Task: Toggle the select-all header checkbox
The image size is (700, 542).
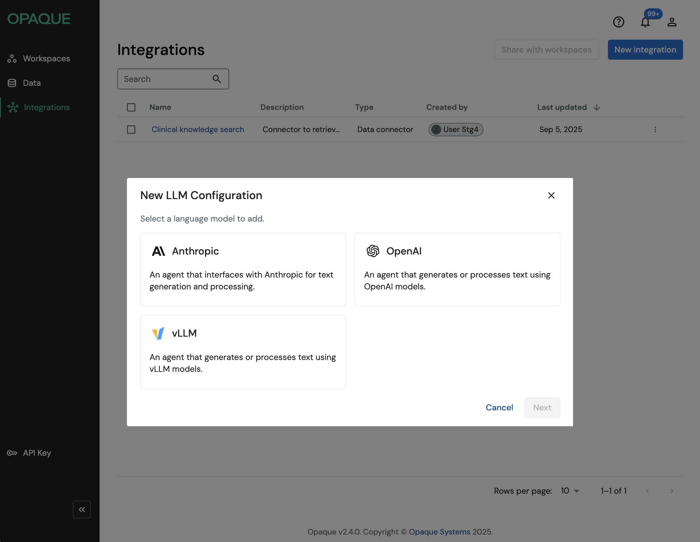Action: [131, 107]
